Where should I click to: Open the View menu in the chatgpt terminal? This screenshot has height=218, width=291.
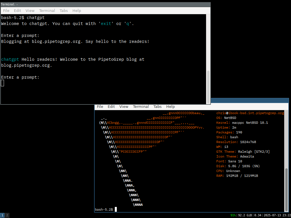click(30, 11)
